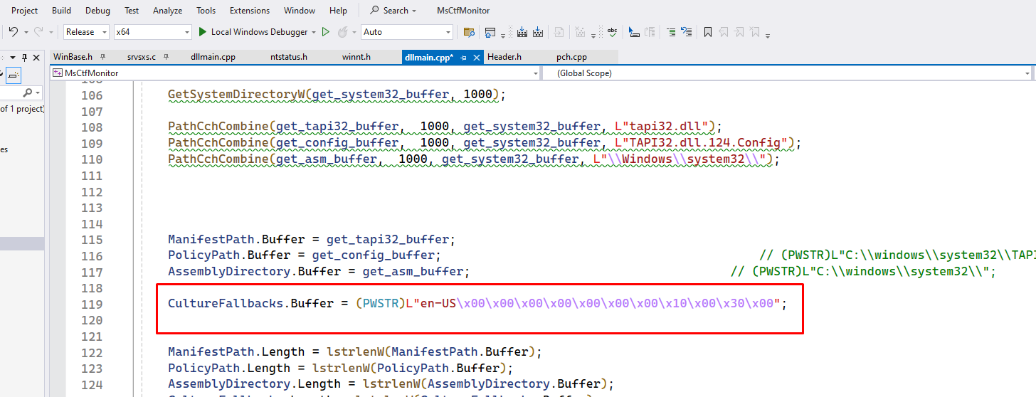Open the left side panel window options arrow

coord(13,58)
